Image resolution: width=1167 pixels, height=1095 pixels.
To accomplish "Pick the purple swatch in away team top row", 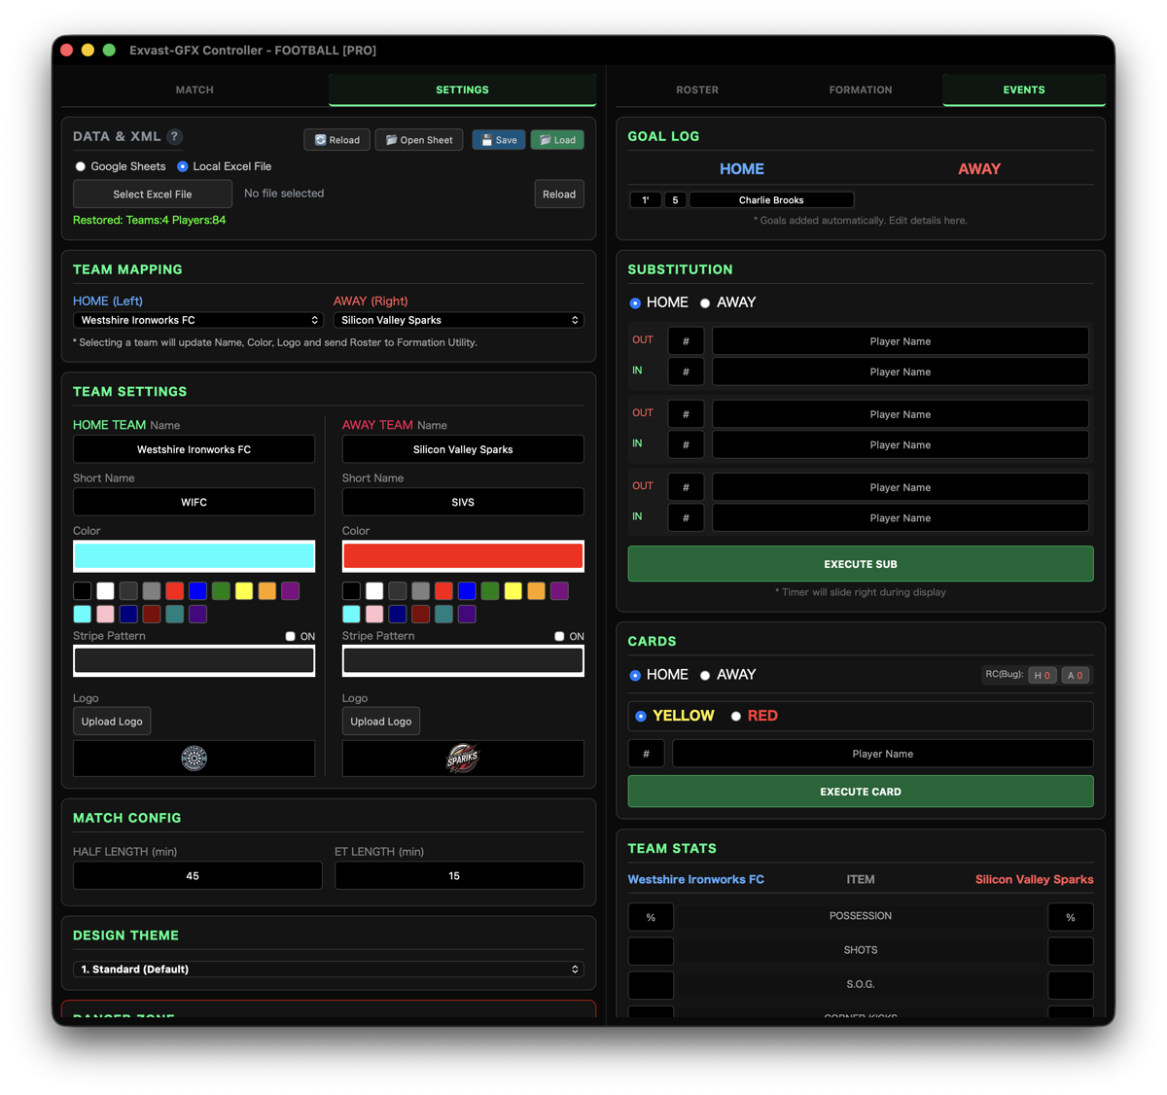I will pos(559,590).
